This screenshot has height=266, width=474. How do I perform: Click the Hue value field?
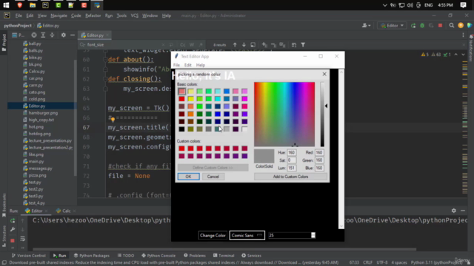pyautogui.click(x=291, y=152)
